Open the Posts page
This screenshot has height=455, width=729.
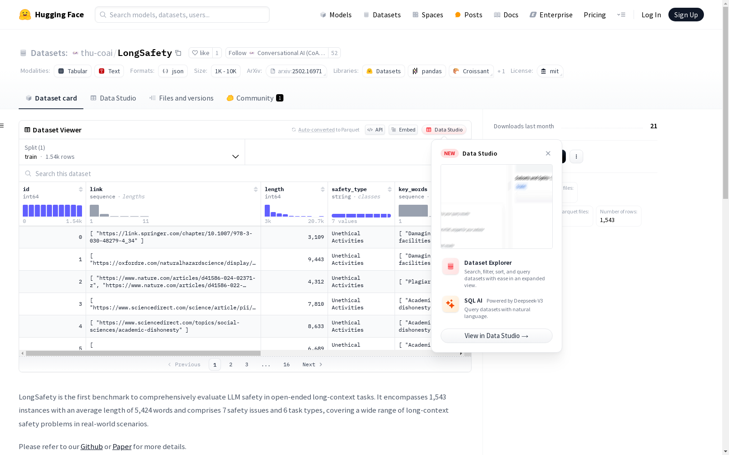pyautogui.click(x=469, y=15)
